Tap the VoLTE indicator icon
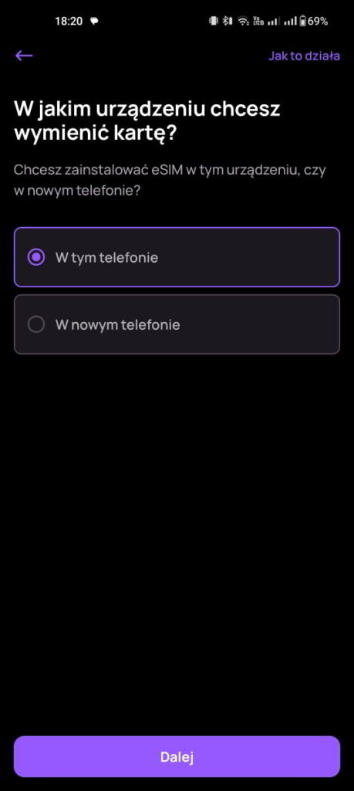The image size is (354, 791). coord(258,21)
